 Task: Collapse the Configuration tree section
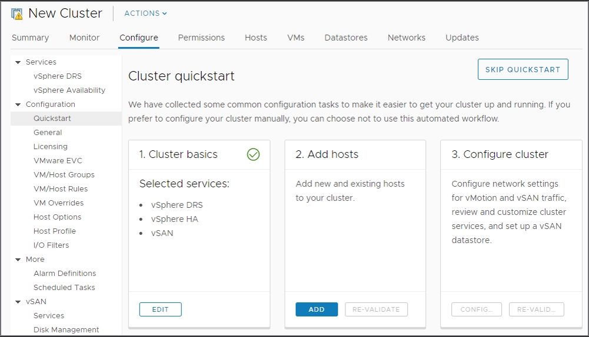[x=18, y=105]
